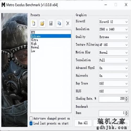Open a preset with the folder icon
Viewport: 131px width, 131px height.
click(x=42, y=23)
